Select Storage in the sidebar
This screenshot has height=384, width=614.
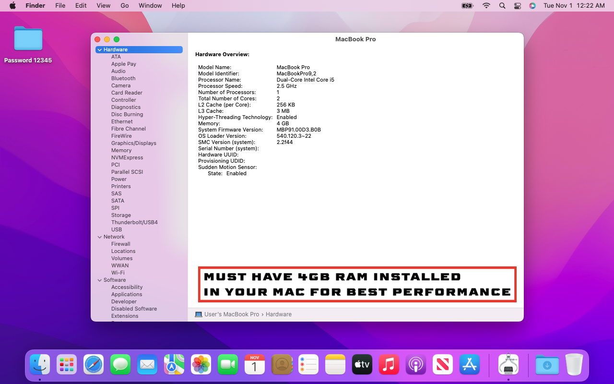(121, 215)
